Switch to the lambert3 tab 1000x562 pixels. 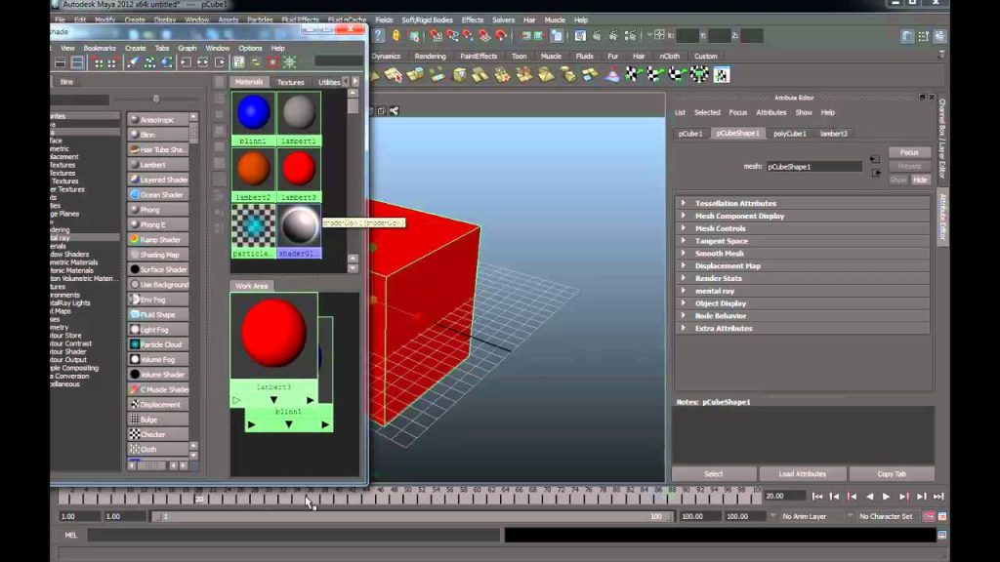pyautogui.click(x=834, y=134)
